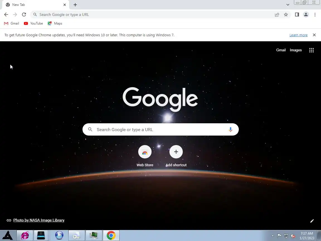Open the black drive icon in taskbar
Screen dimensions: 321x241
[x=41, y=235]
